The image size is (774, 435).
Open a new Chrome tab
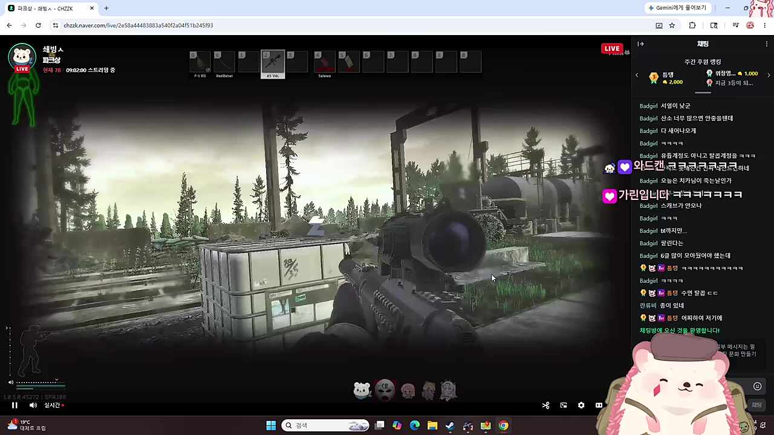click(x=106, y=8)
